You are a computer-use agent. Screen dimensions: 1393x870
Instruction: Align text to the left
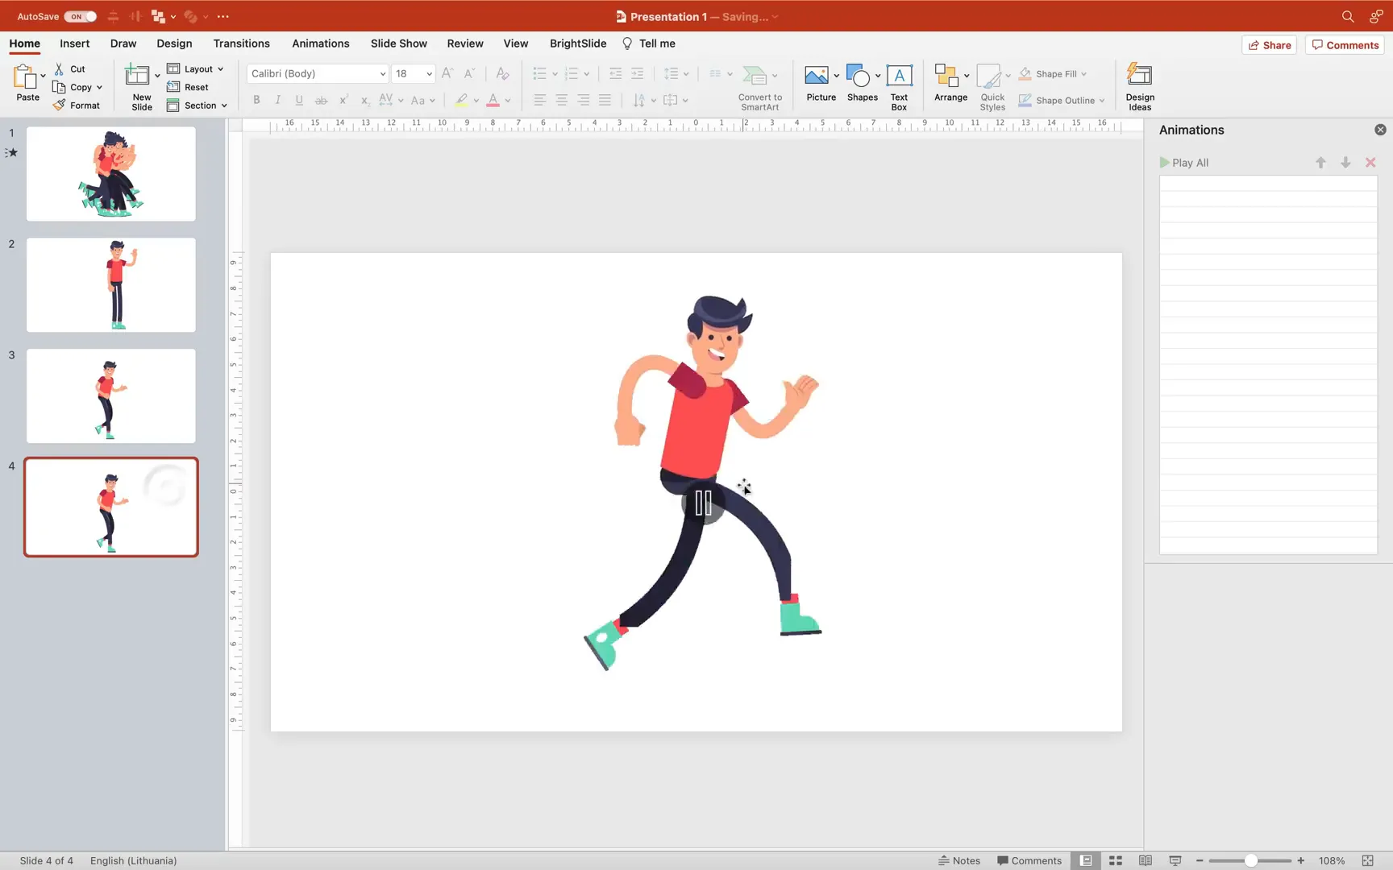(539, 100)
